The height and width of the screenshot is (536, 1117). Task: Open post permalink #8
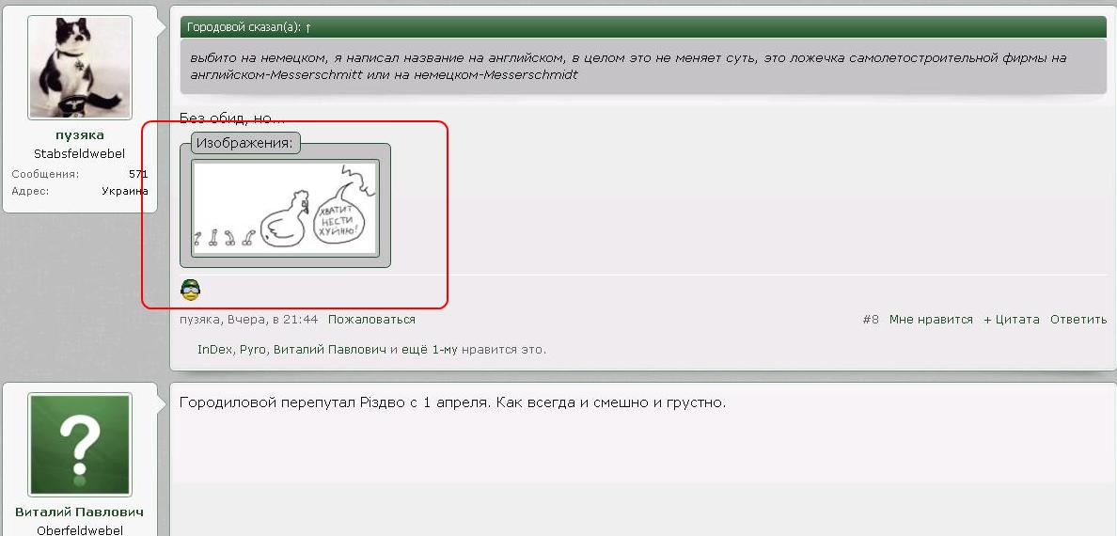point(871,320)
